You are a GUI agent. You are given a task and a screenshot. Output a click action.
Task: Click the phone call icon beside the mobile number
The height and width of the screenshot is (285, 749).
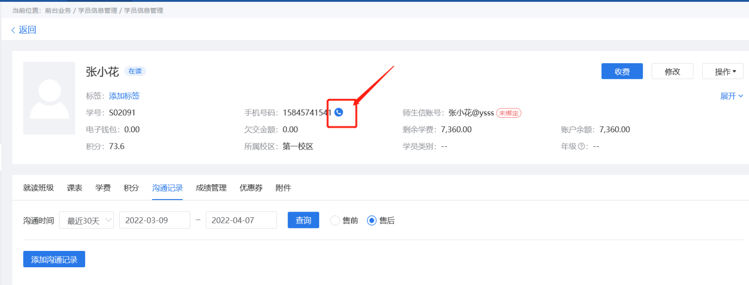[338, 112]
